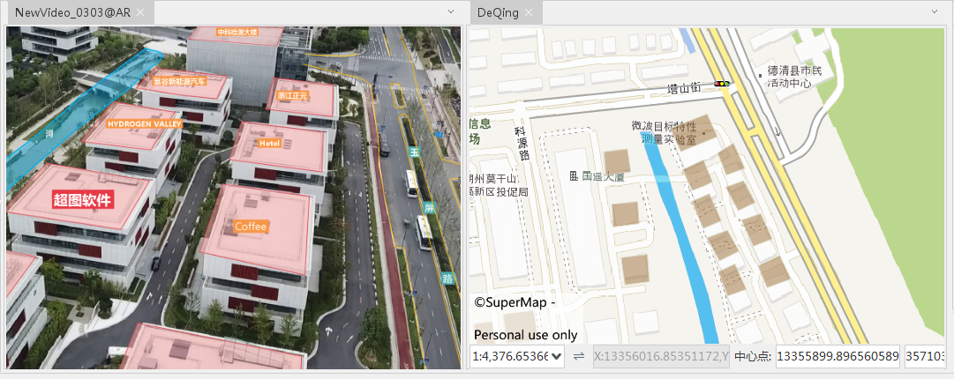Expand the AR window tab list arrow
This screenshot has width=954, height=379.
[451, 12]
